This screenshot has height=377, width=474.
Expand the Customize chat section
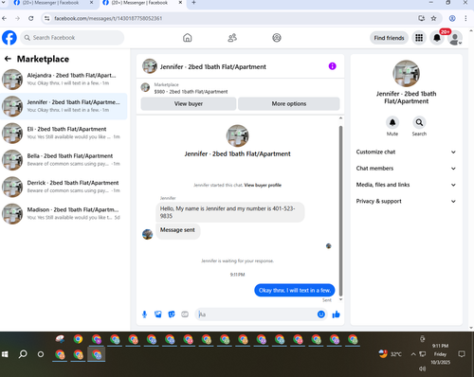click(406, 152)
